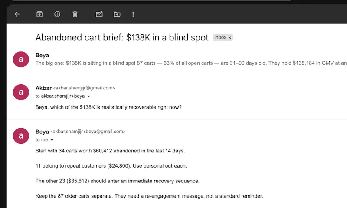
Task: Click the avatar of collapsed Beya message
Action: pyautogui.click(x=21, y=59)
